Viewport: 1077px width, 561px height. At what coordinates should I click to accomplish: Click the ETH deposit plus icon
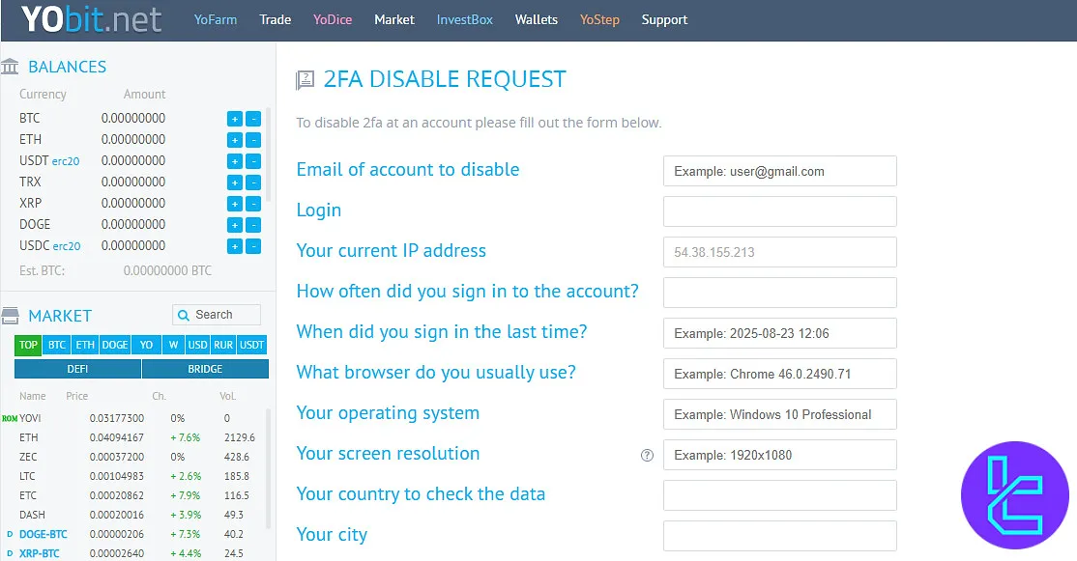point(235,140)
